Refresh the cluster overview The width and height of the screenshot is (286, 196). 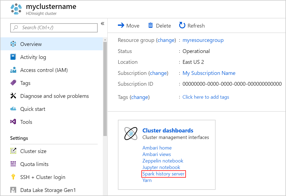(x=192, y=25)
